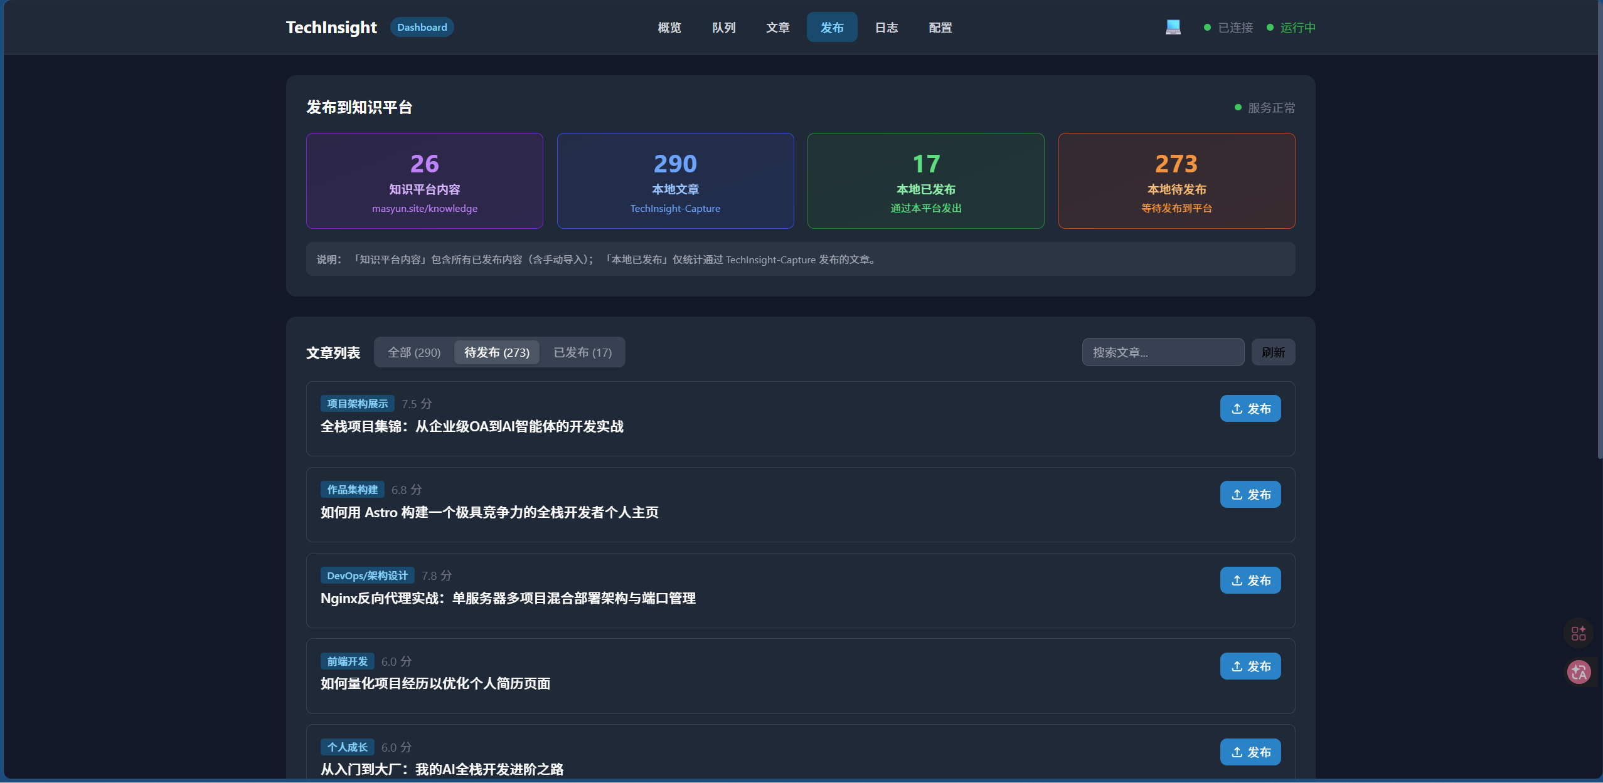Viewport: 1603px width, 783px height.
Task: Open the 文章 navigation tab
Action: pos(777,28)
